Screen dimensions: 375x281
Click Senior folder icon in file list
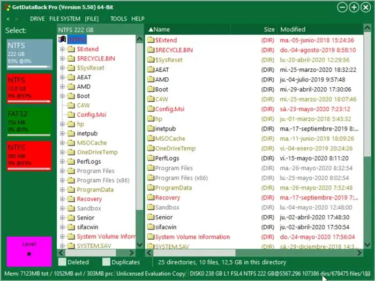[x=151, y=217]
